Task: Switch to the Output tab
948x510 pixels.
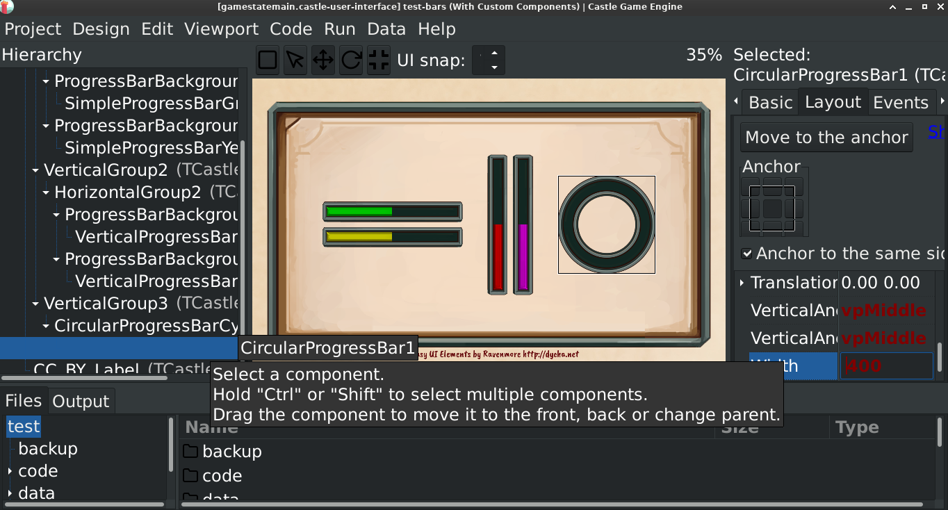Action: coord(81,402)
